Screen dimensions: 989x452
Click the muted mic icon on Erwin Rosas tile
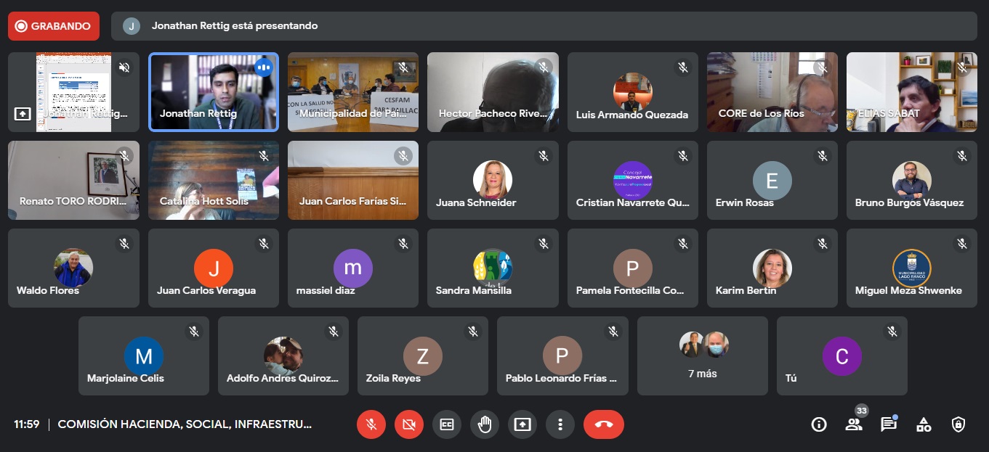click(823, 155)
